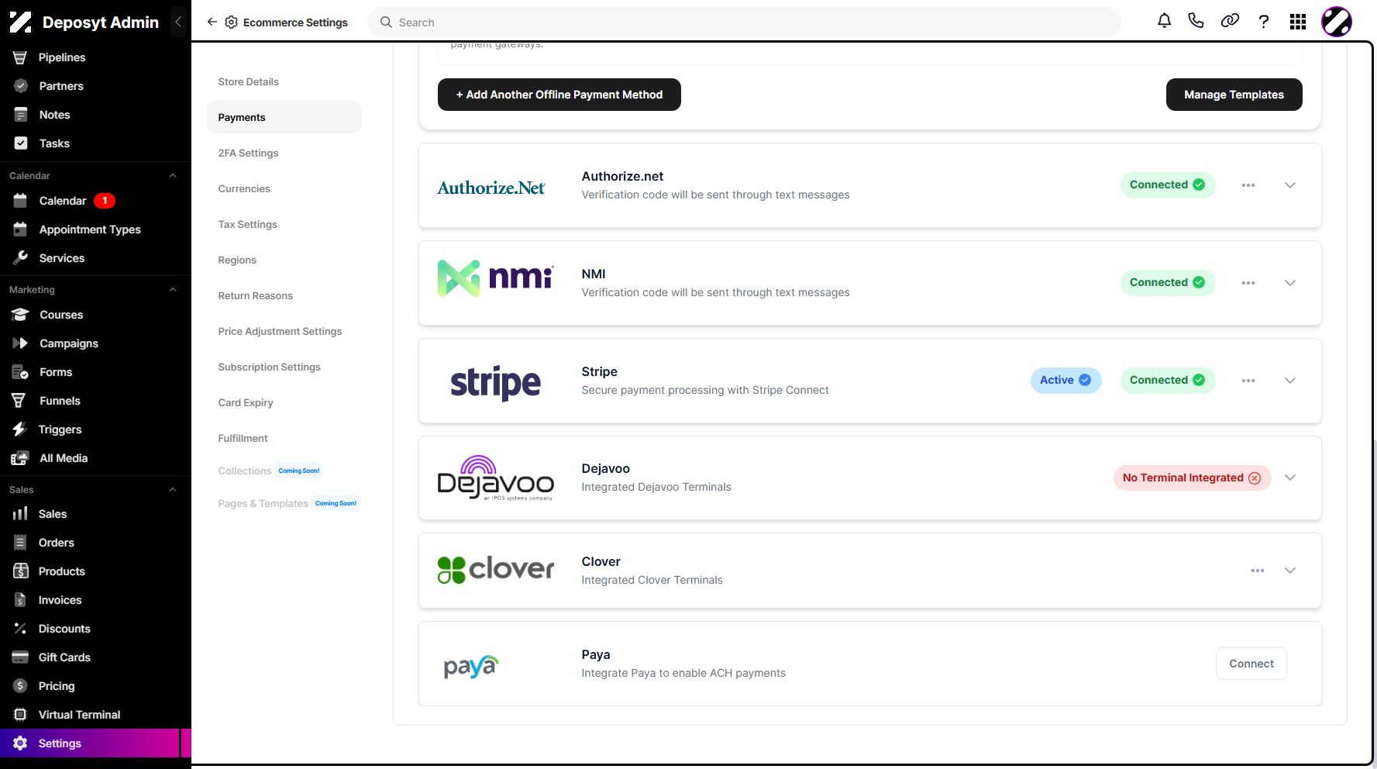Open the notifications bell
1377x769 pixels.
point(1164,21)
